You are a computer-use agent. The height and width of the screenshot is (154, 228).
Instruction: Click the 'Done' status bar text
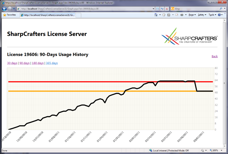tap(4, 151)
